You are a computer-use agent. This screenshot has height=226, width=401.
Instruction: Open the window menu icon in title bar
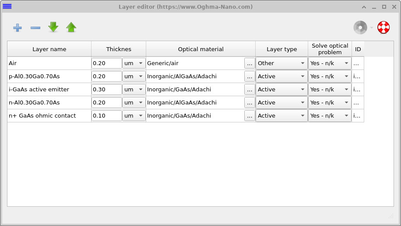(x=7, y=7)
